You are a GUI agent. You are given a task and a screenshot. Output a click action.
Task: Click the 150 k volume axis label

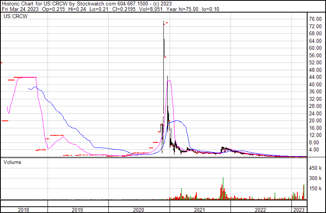tap(315, 189)
